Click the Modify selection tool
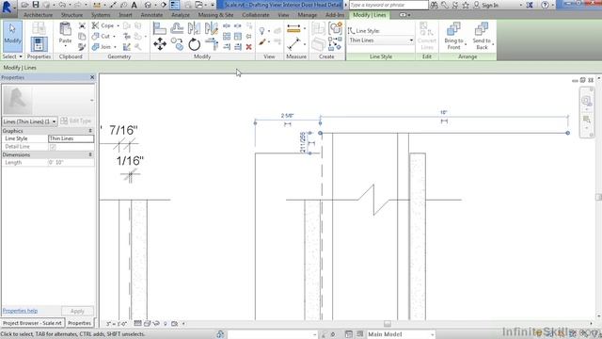 (12, 37)
